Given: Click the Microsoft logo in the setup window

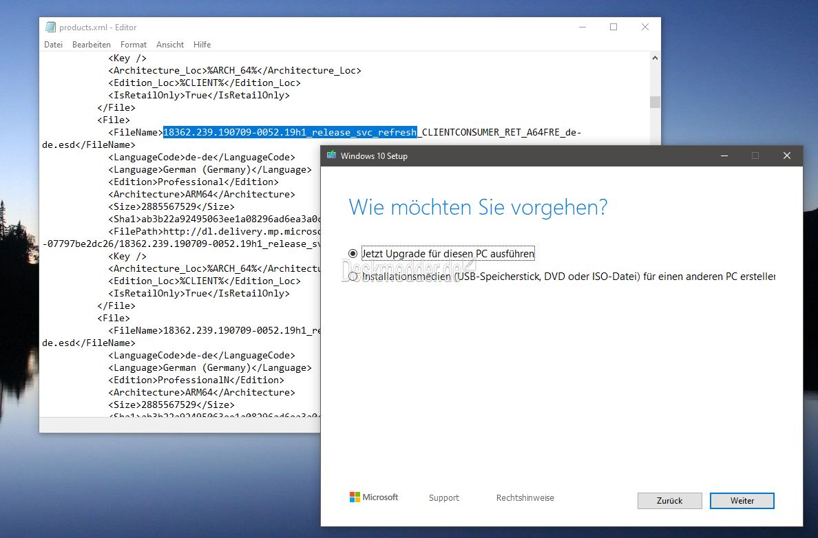Looking at the screenshot, I should click(x=373, y=497).
